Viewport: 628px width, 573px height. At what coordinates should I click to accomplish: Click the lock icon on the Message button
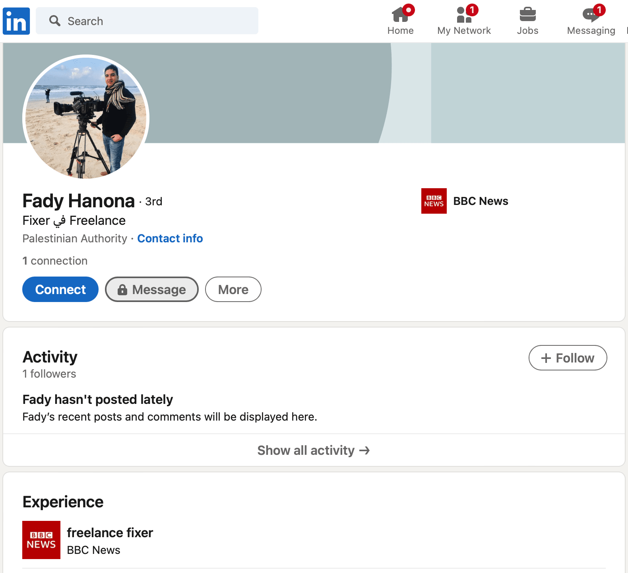coord(122,290)
